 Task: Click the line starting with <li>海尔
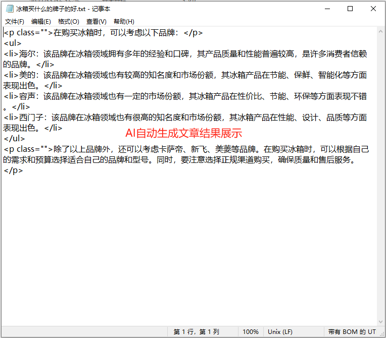click(185, 59)
